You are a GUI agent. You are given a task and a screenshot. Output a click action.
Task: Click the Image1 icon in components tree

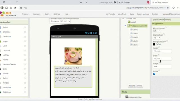[x=129, y=22]
